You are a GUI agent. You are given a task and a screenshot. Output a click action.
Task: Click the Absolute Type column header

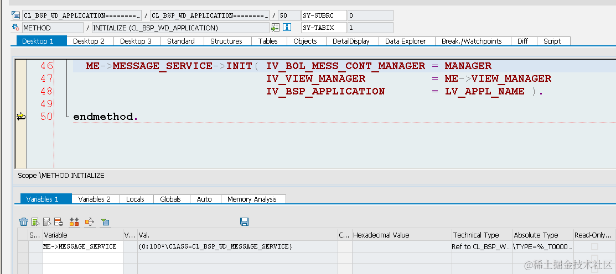tap(543, 235)
